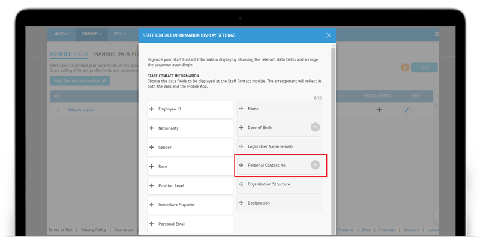Open the Glossary footer link
The image size is (480, 237).
pyautogui.click(x=411, y=230)
